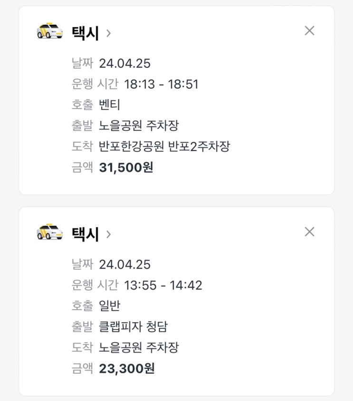
Task: Click departure 노을공원 주차장 on 벤티 ride
Action: 139,126
